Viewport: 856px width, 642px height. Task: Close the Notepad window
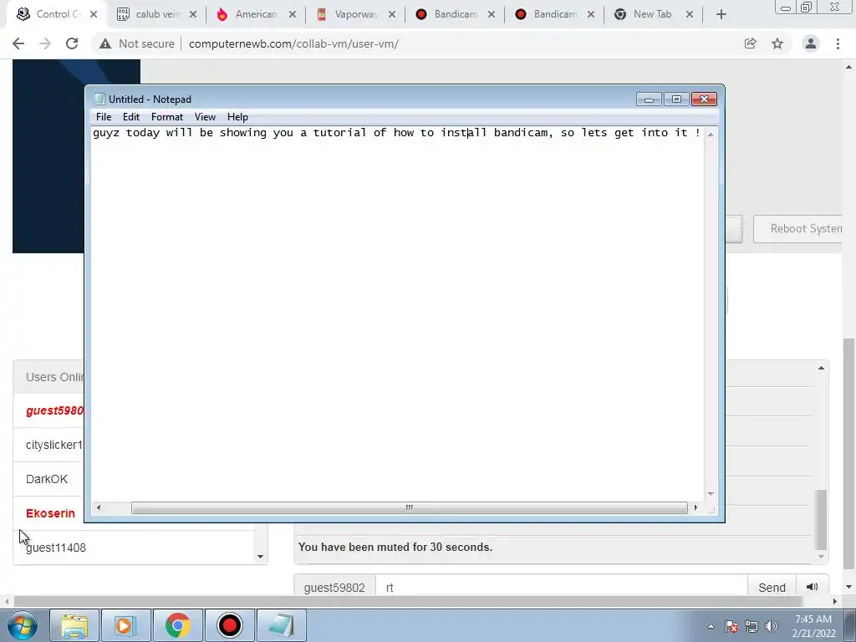[704, 99]
